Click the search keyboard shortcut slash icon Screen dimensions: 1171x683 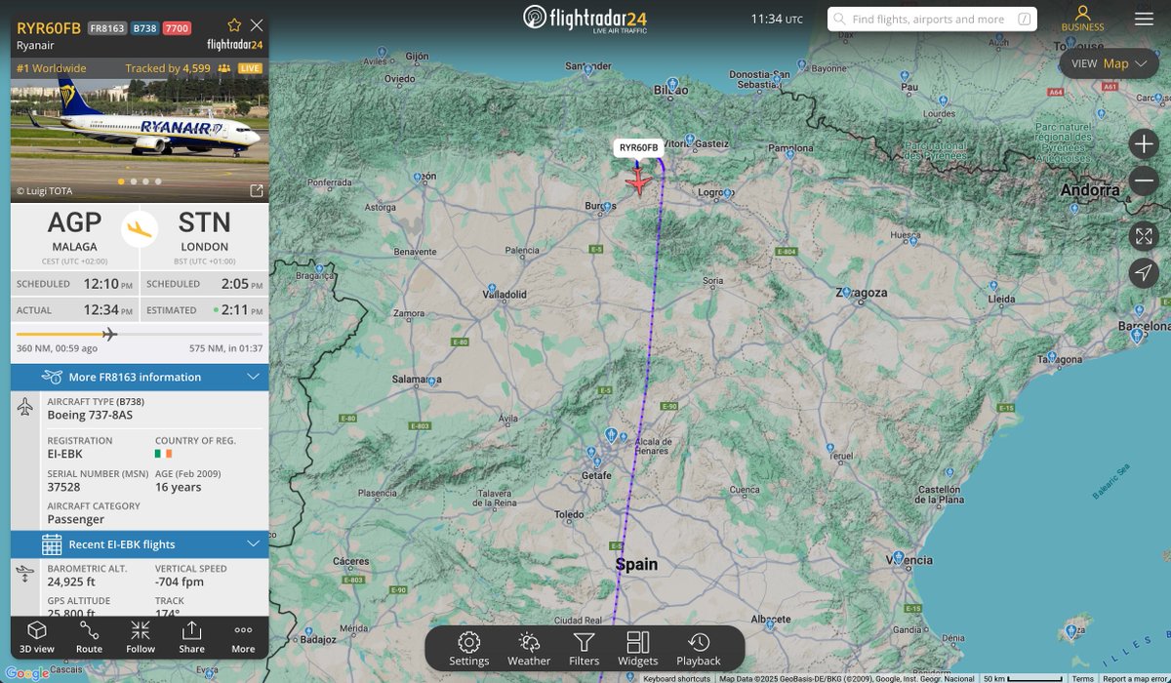[x=1025, y=19]
